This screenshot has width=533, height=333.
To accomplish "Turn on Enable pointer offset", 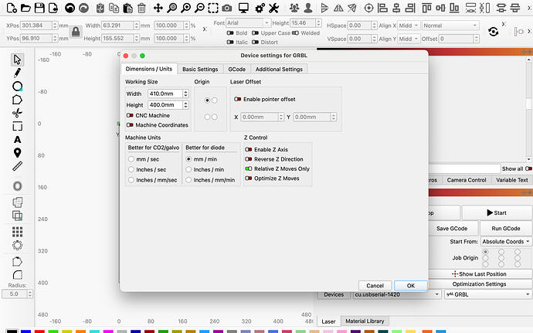I will click(x=237, y=99).
